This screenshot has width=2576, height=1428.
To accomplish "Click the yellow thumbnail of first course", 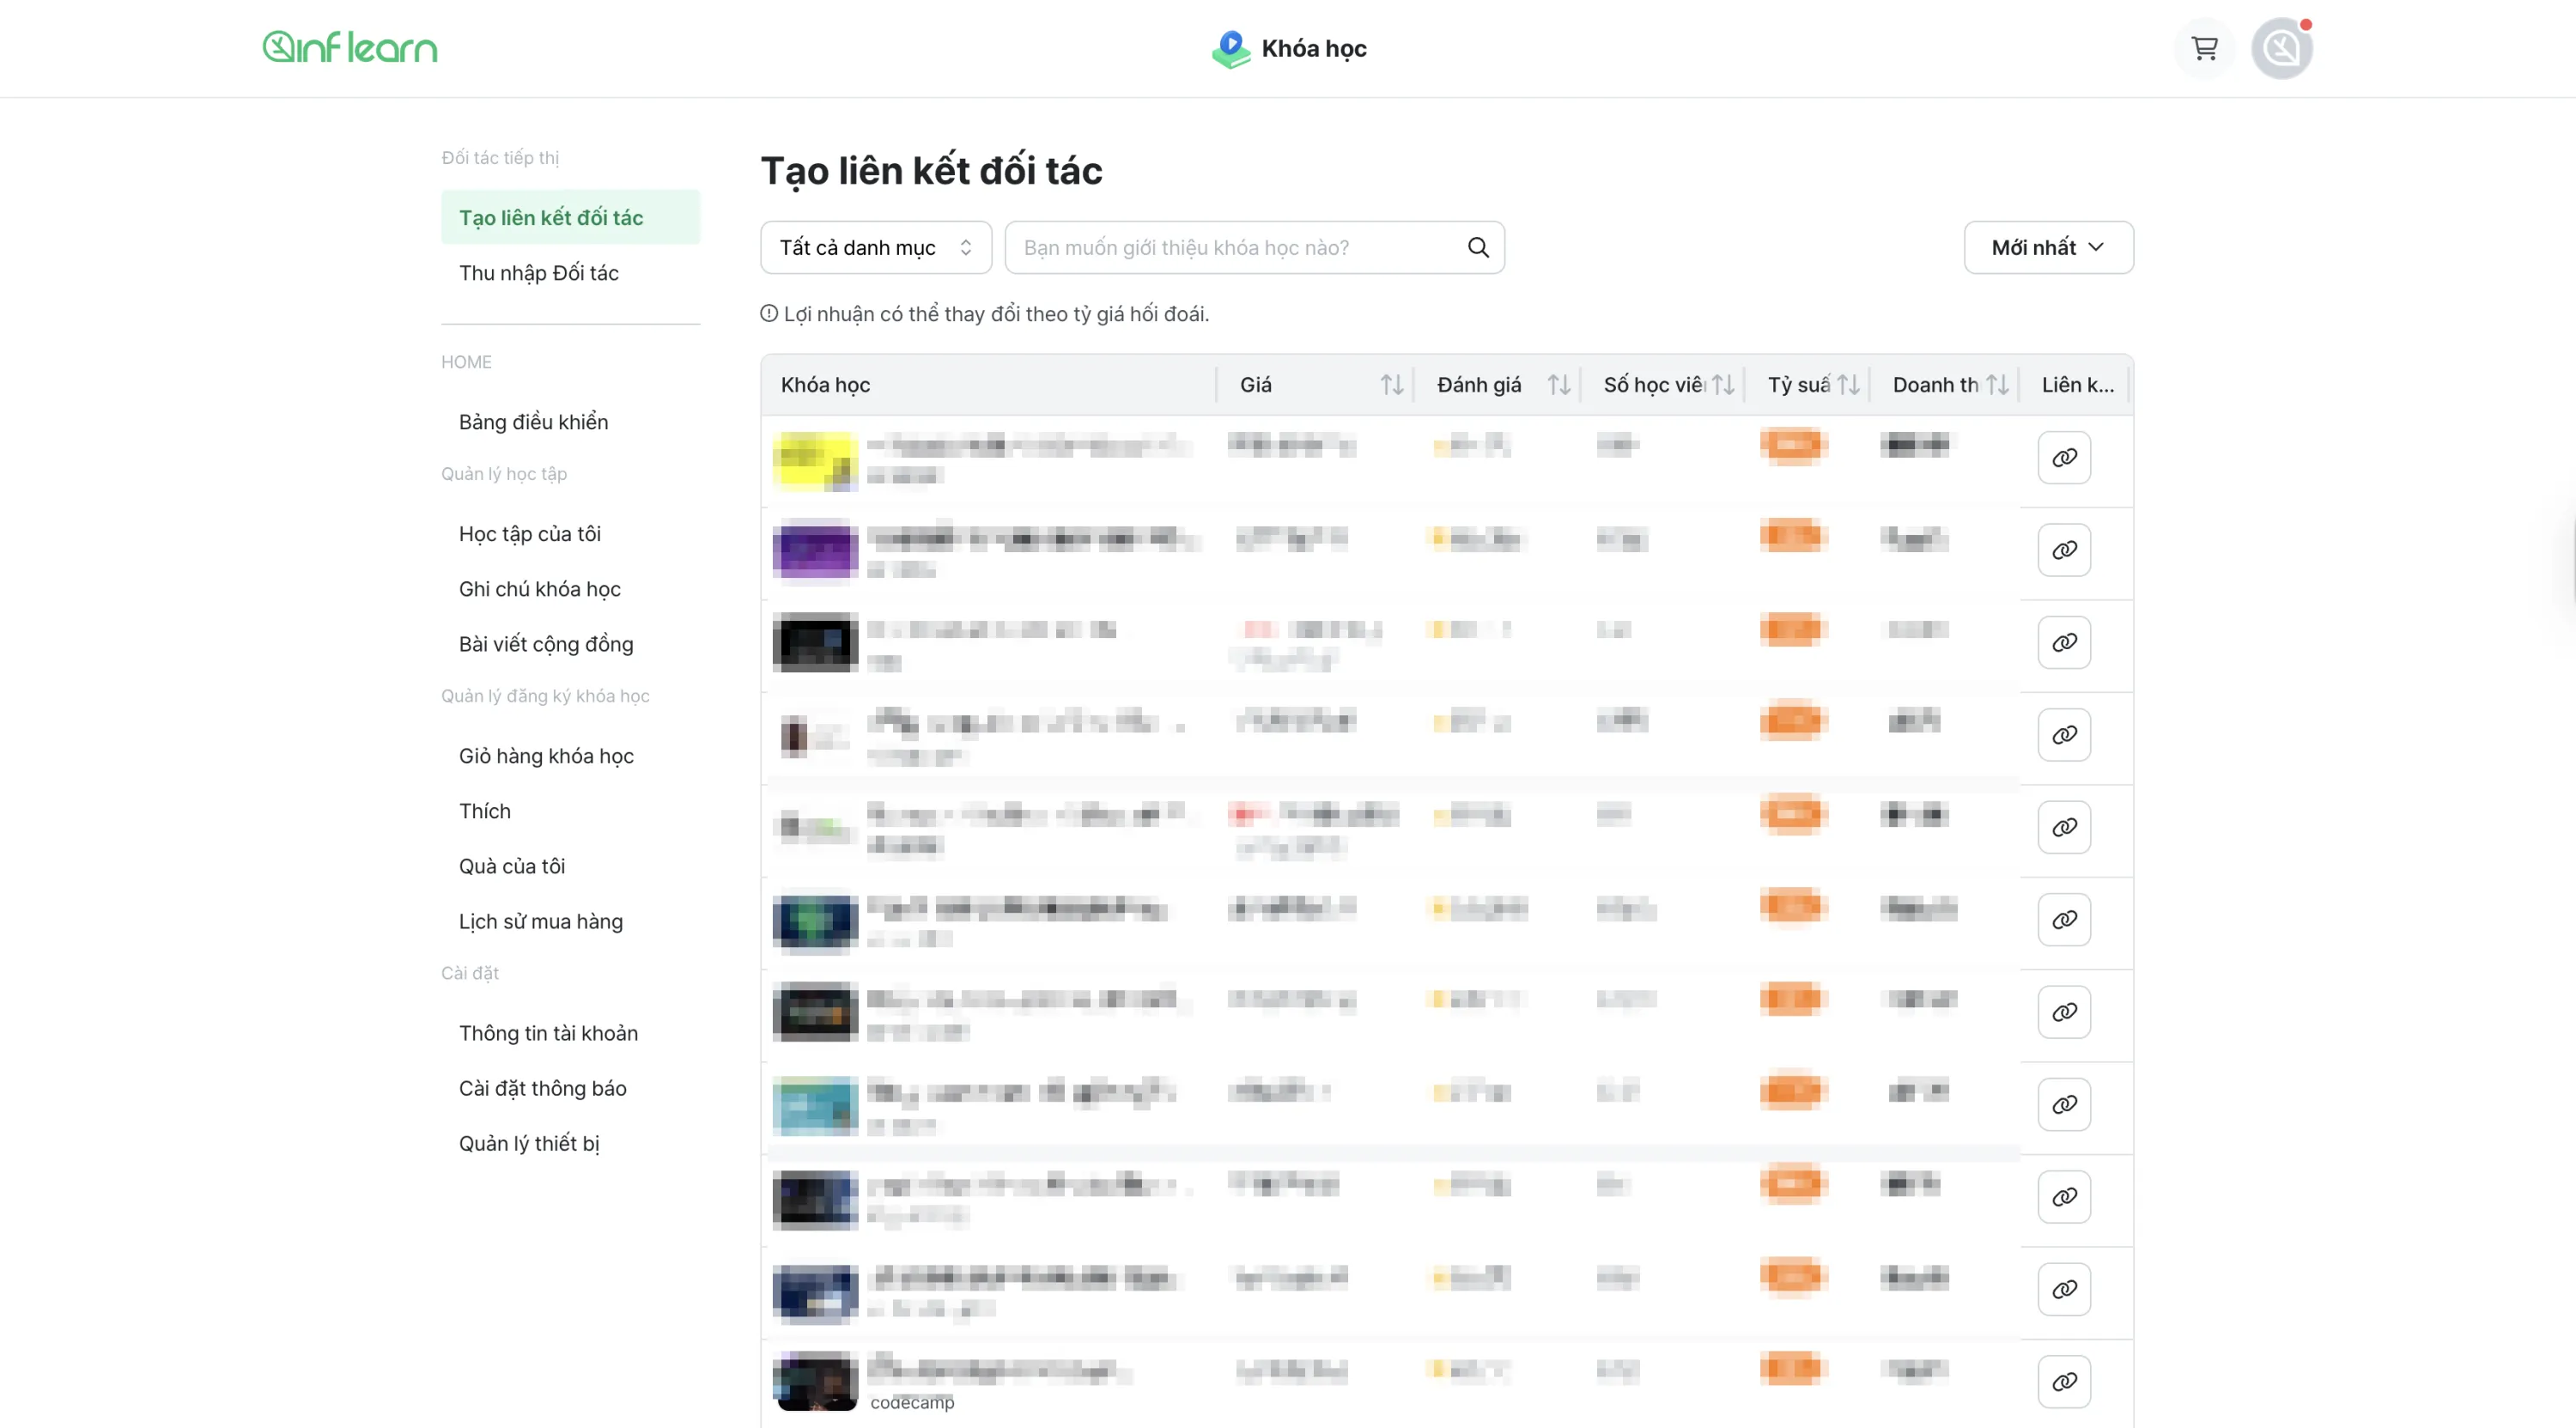I will [x=814, y=460].
